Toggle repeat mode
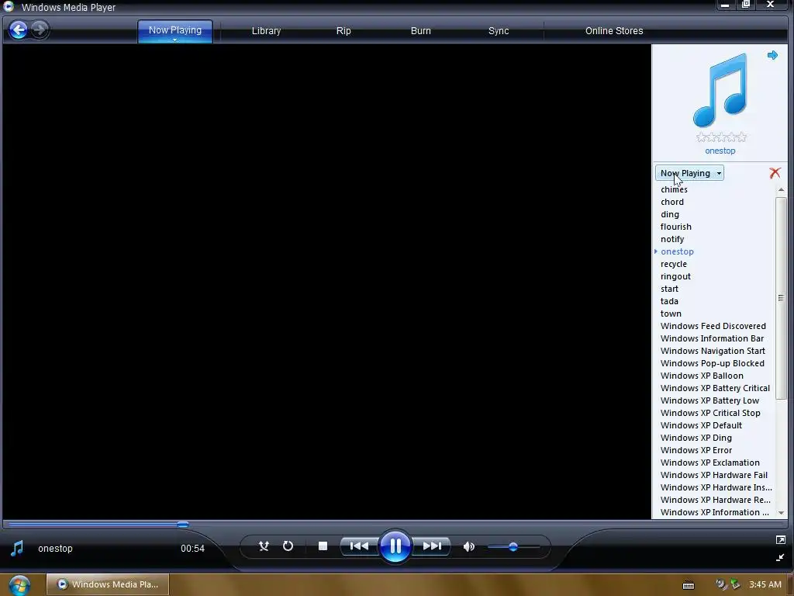The width and height of the screenshot is (794, 596). (x=288, y=546)
